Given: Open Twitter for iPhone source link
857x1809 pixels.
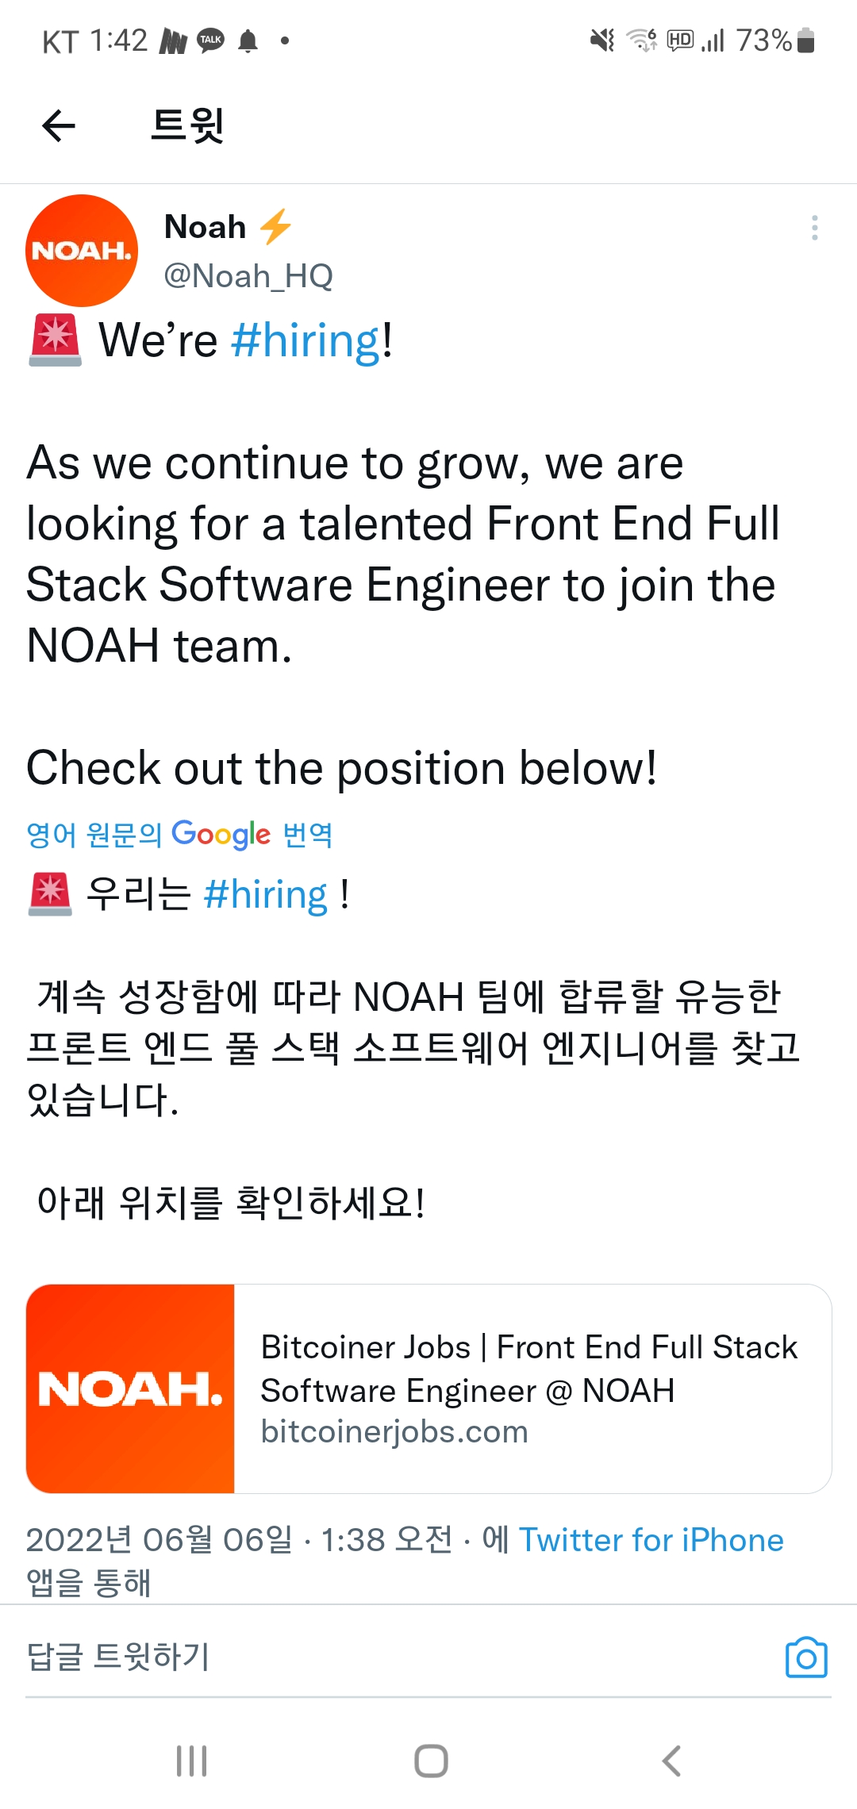Looking at the screenshot, I should coord(651,1540).
